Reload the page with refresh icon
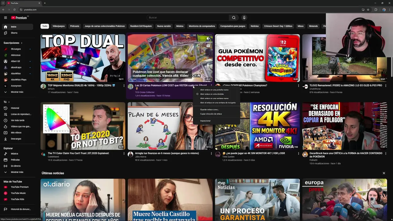This screenshot has height=221, width=393. 14,10
